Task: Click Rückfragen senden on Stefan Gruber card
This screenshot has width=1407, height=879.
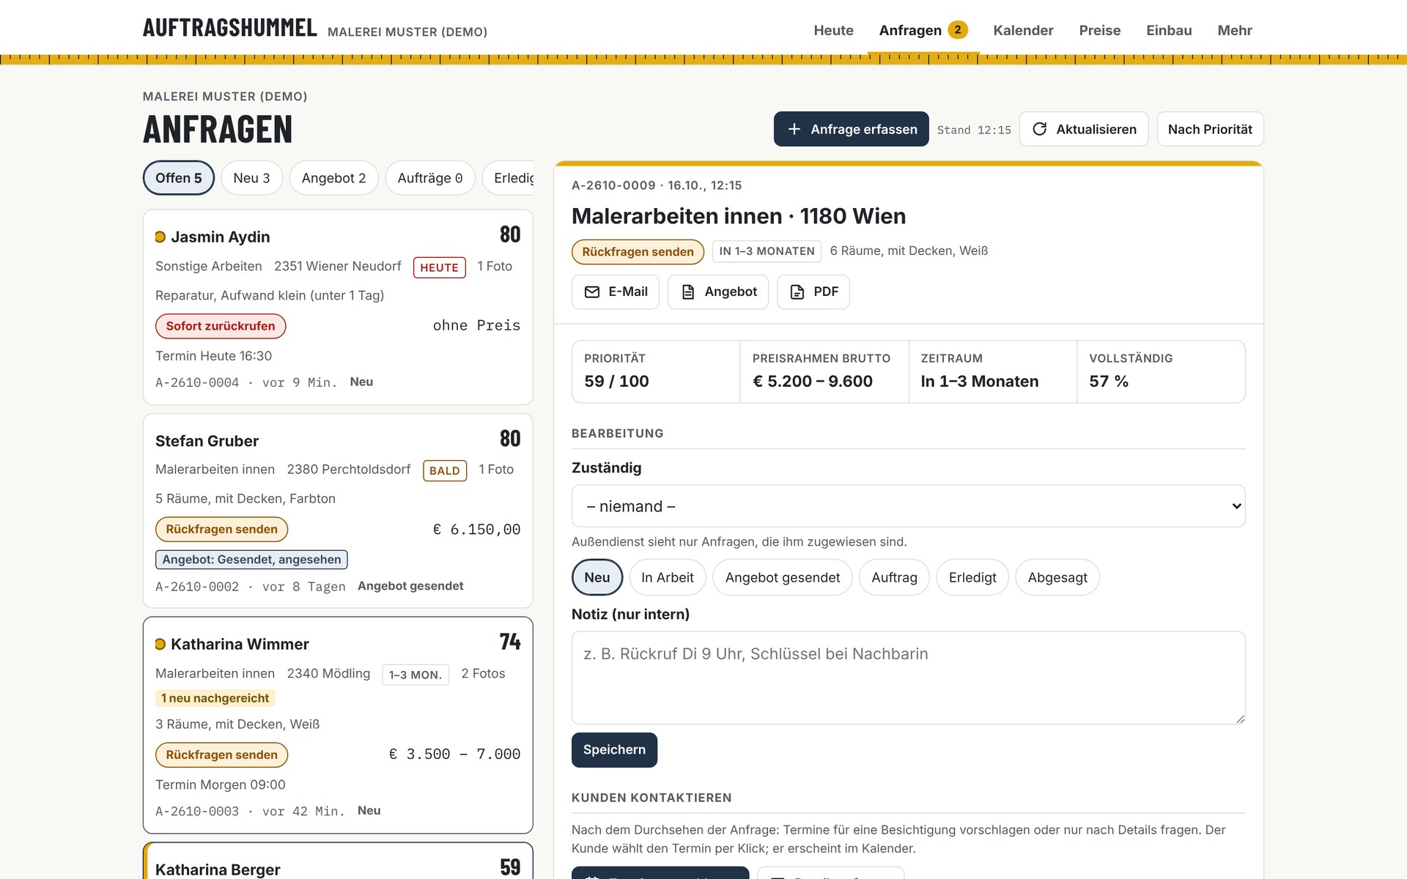Action: [x=221, y=529]
